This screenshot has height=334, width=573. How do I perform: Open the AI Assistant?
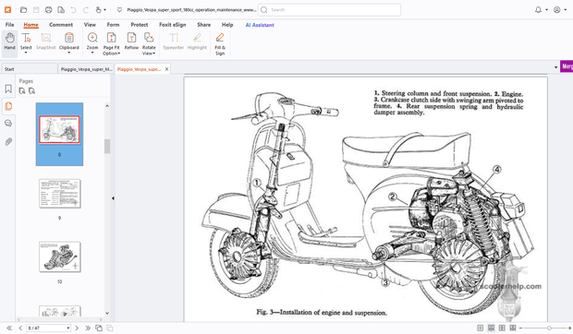tap(260, 25)
